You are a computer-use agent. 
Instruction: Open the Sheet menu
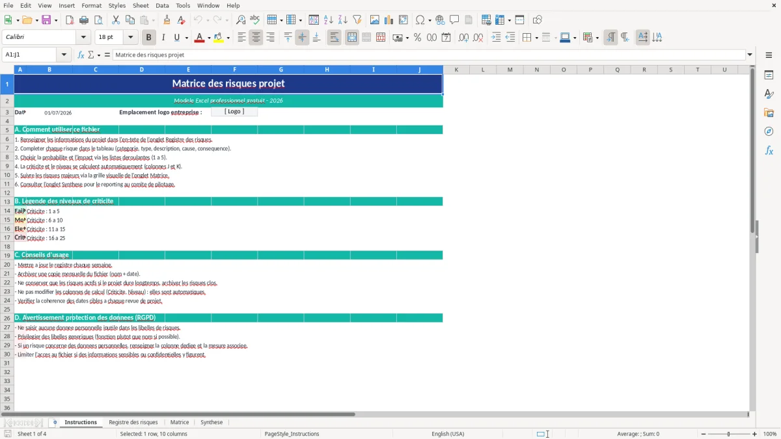tap(141, 5)
